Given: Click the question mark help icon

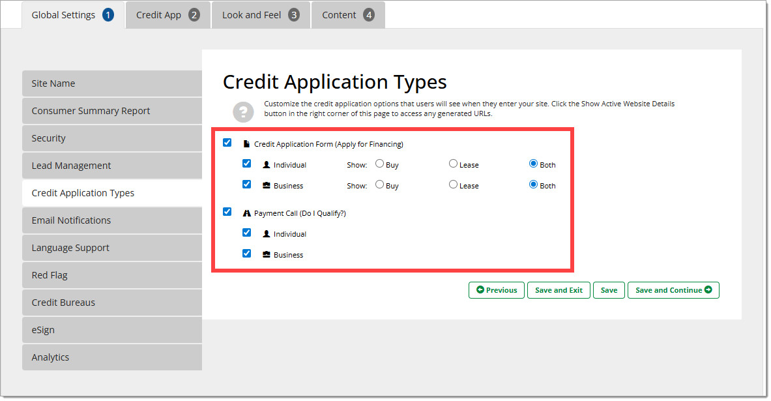Looking at the screenshot, I should (243, 111).
